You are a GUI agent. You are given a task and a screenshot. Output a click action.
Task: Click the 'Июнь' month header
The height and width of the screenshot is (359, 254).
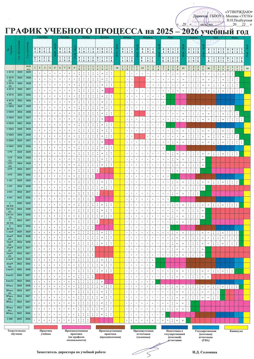click(x=235, y=37)
